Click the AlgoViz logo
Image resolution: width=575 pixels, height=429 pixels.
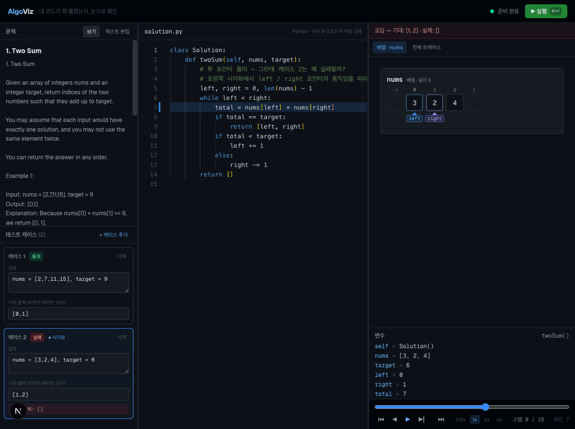[21, 11]
